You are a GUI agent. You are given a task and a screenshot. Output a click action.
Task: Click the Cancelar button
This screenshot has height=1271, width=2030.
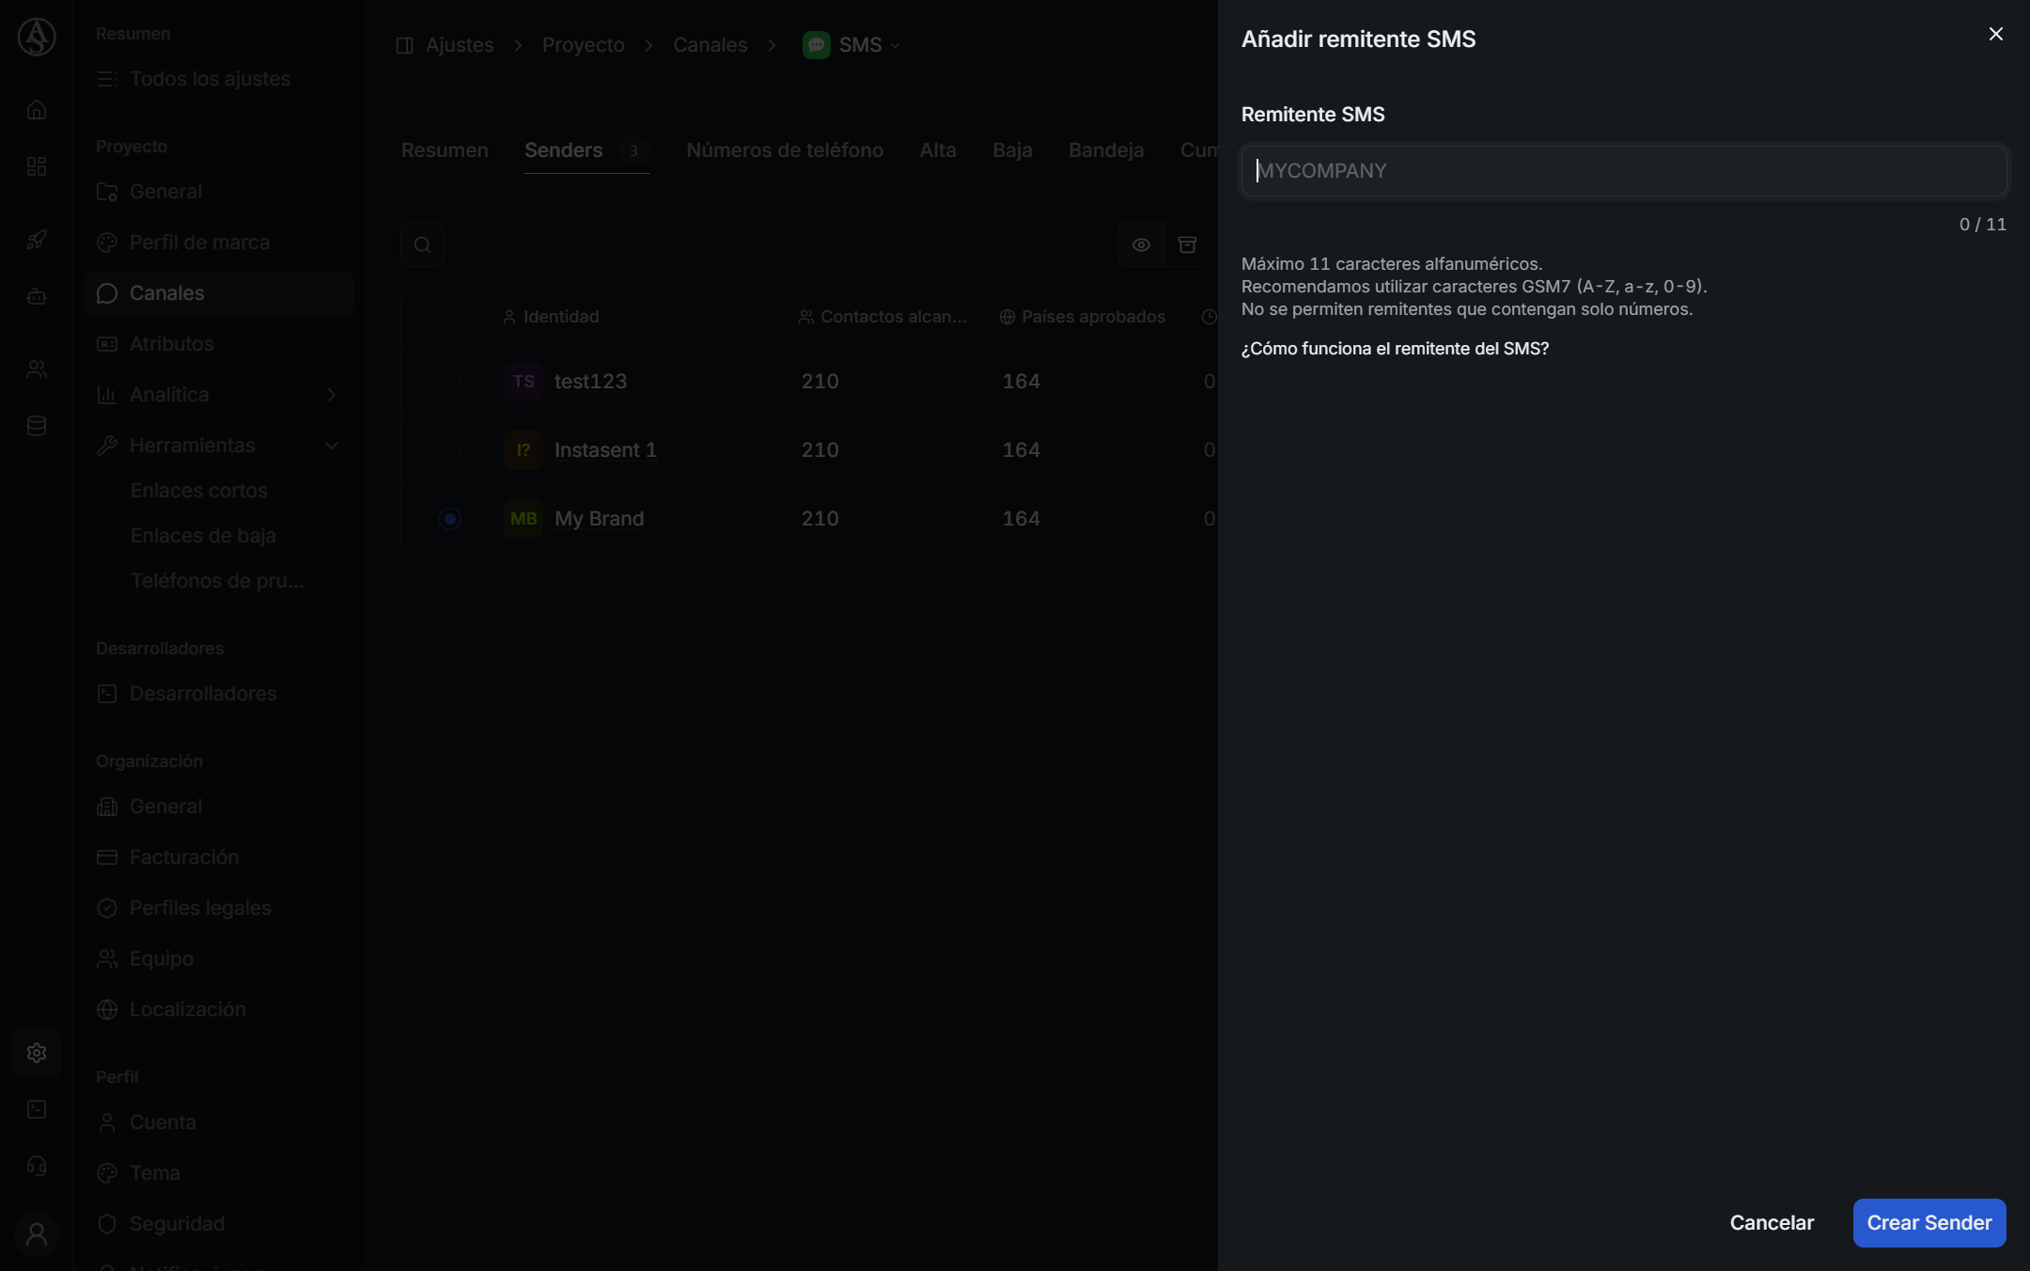pos(1772,1223)
